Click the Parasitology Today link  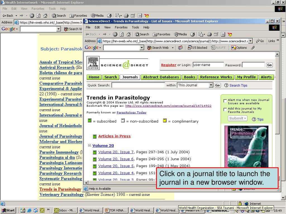132,113
